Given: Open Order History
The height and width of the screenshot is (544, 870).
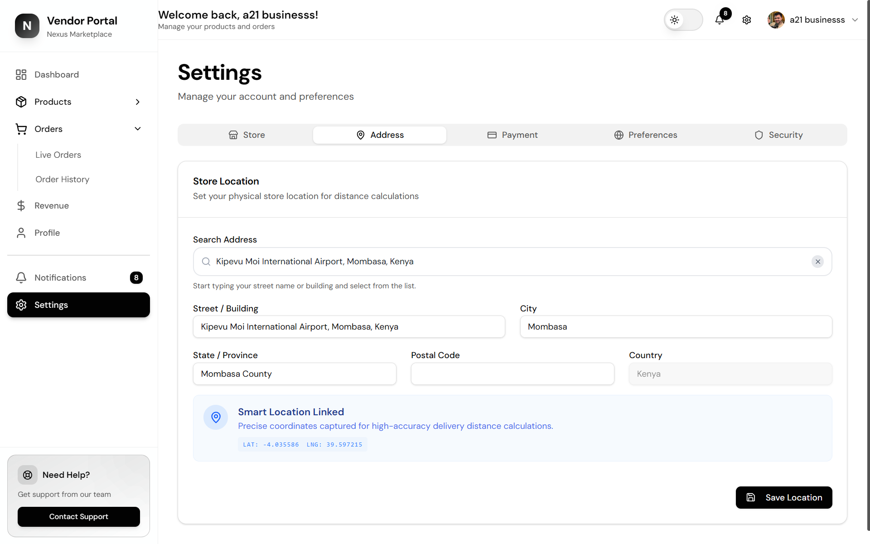Looking at the screenshot, I should 62,180.
